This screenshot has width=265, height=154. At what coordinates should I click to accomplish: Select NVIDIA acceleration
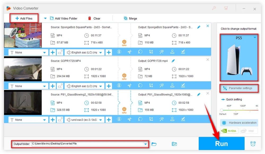coord(229,131)
